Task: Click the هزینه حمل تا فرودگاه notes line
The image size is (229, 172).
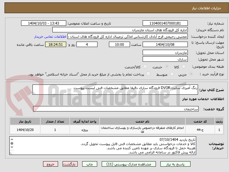Action: [x=151, y=148]
